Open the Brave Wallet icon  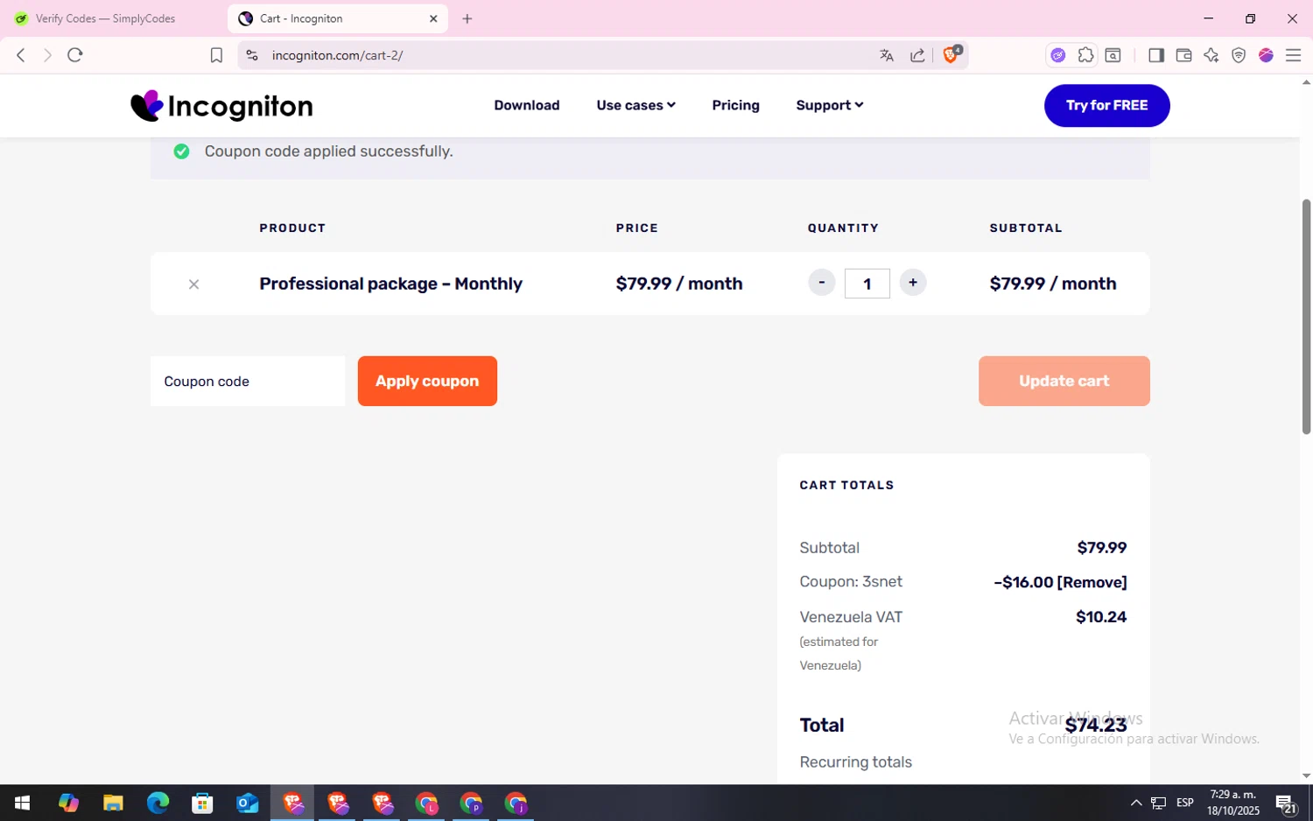1183,55
